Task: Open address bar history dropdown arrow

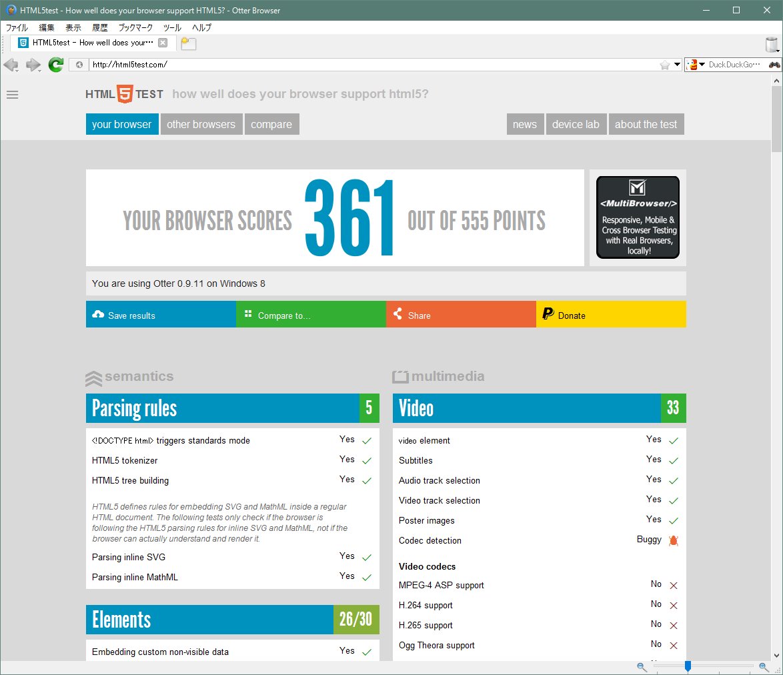Action: pyautogui.click(x=677, y=65)
